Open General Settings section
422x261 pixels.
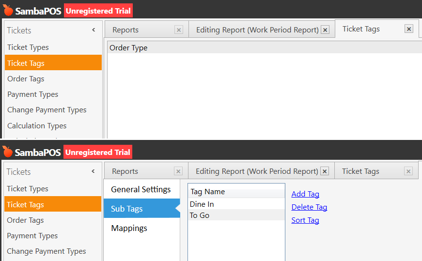point(142,189)
